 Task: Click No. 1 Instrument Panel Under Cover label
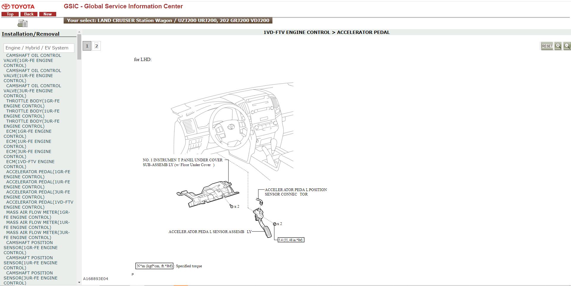coord(183,162)
